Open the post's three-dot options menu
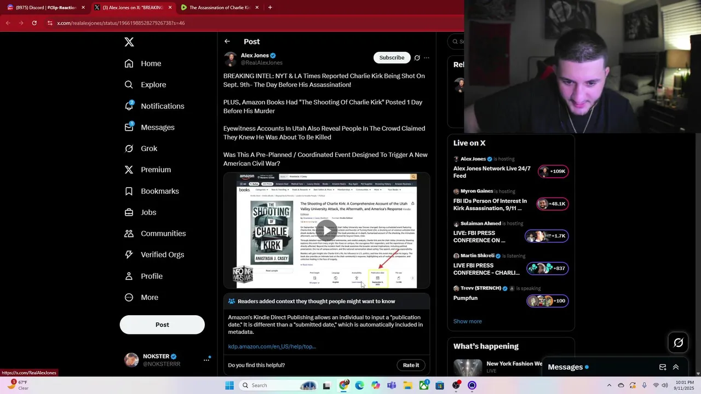The height and width of the screenshot is (394, 701). pos(427,57)
